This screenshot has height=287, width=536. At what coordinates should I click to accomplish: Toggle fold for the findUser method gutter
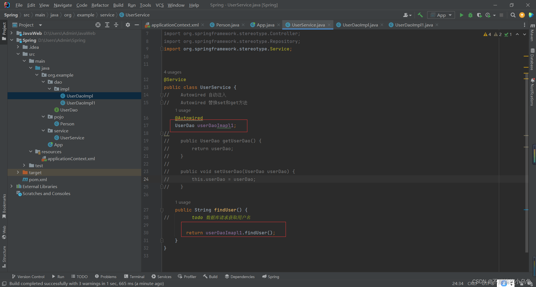(x=162, y=210)
